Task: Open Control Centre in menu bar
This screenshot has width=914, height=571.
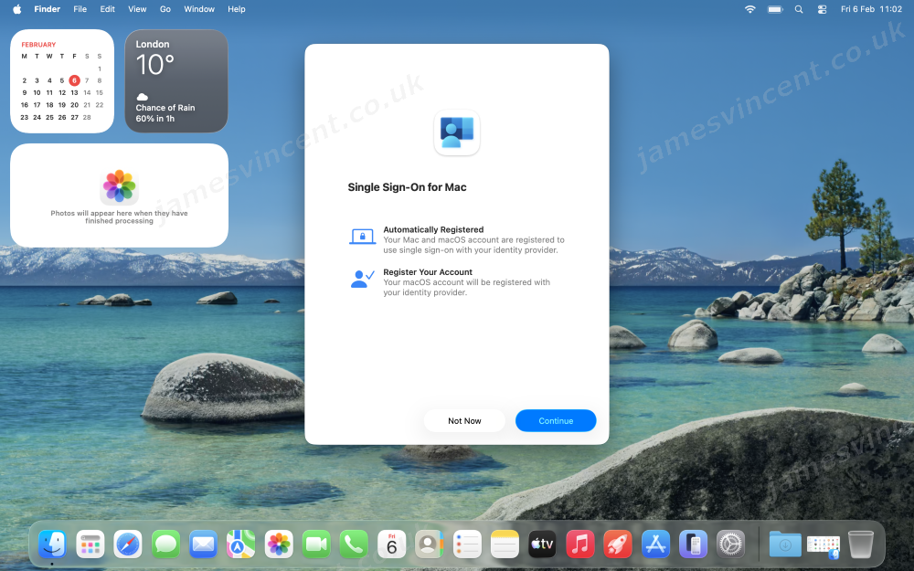Action: 821,9
